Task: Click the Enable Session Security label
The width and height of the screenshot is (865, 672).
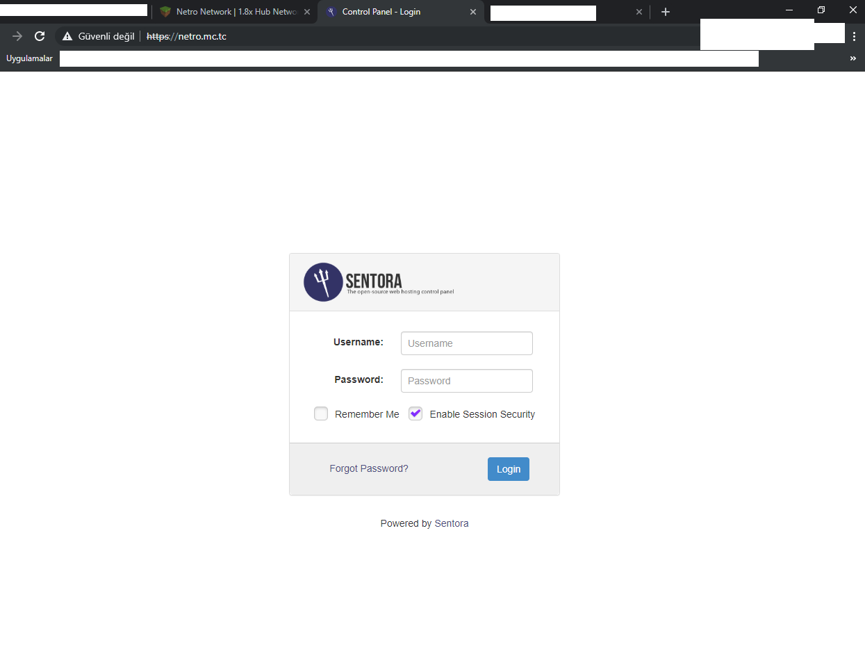Action: tap(482, 414)
